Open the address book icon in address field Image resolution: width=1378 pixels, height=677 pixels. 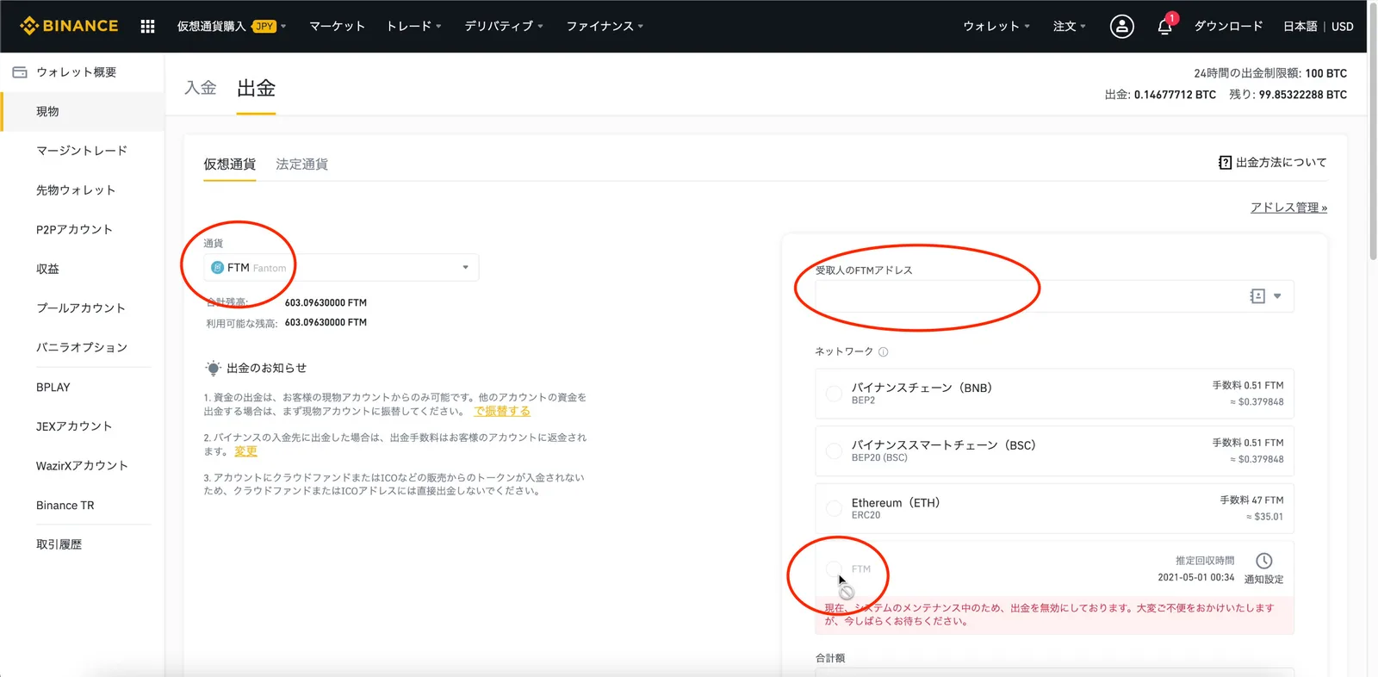[x=1257, y=296]
